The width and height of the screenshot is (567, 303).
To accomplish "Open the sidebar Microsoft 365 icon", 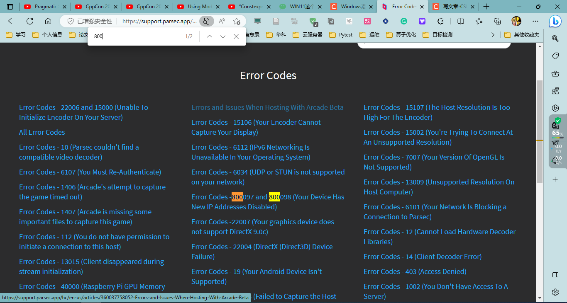I will point(555,108).
